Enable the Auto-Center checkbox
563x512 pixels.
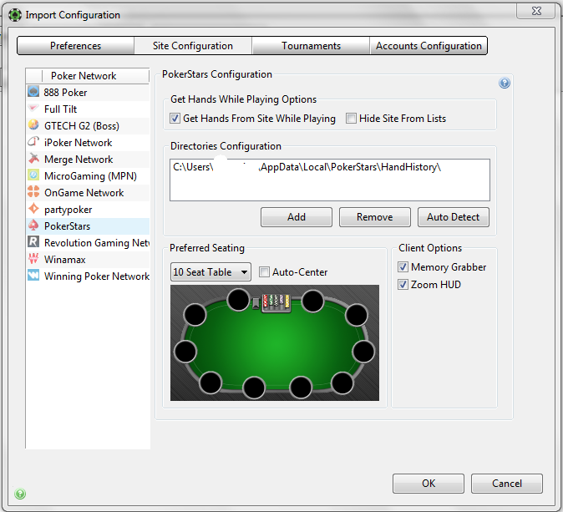264,271
